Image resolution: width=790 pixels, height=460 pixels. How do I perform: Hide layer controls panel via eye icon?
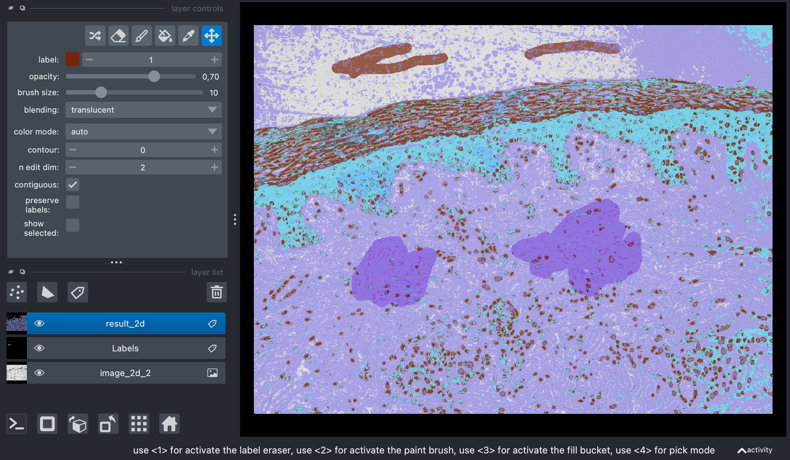coord(11,8)
